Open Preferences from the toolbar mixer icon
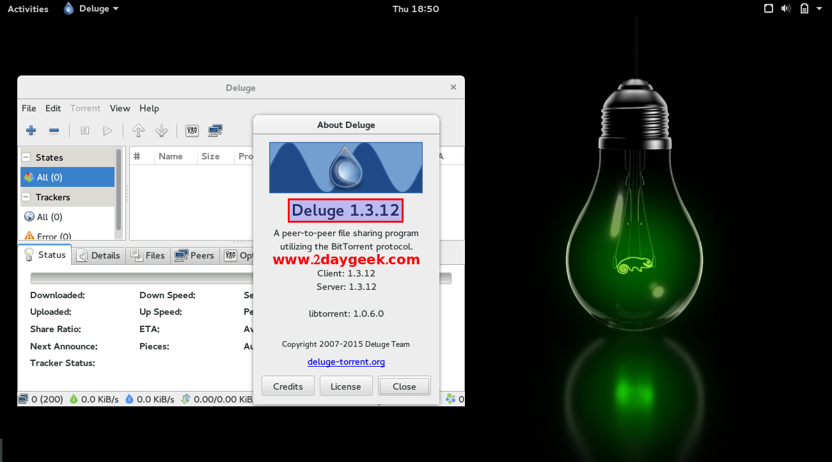This screenshot has width=832, height=462. [x=192, y=131]
